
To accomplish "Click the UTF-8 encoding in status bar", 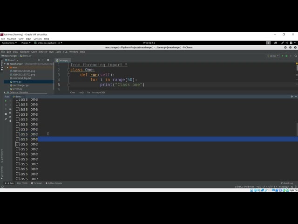I will coord(272,187).
